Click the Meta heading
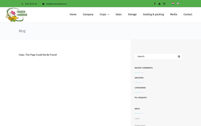This screenshot has width=201, height=126. 137,109
